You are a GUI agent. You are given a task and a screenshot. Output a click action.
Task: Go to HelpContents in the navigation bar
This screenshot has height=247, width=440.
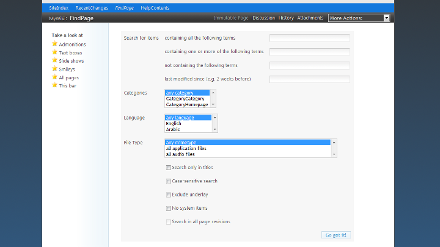154,7
